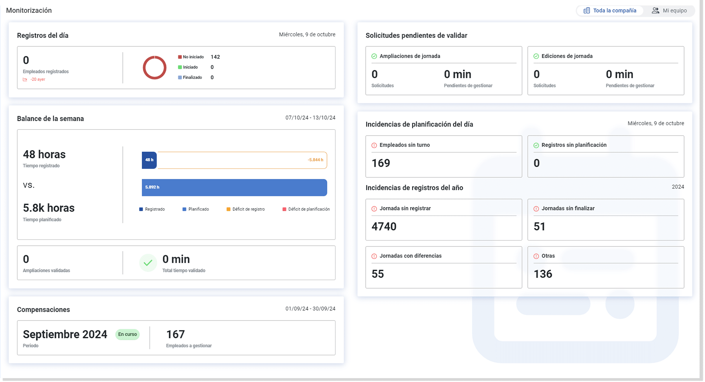This screenshot has width=705, height=382.
Task: Click the 48 horas Tiempo registrado value
Action: click(44, 154)
